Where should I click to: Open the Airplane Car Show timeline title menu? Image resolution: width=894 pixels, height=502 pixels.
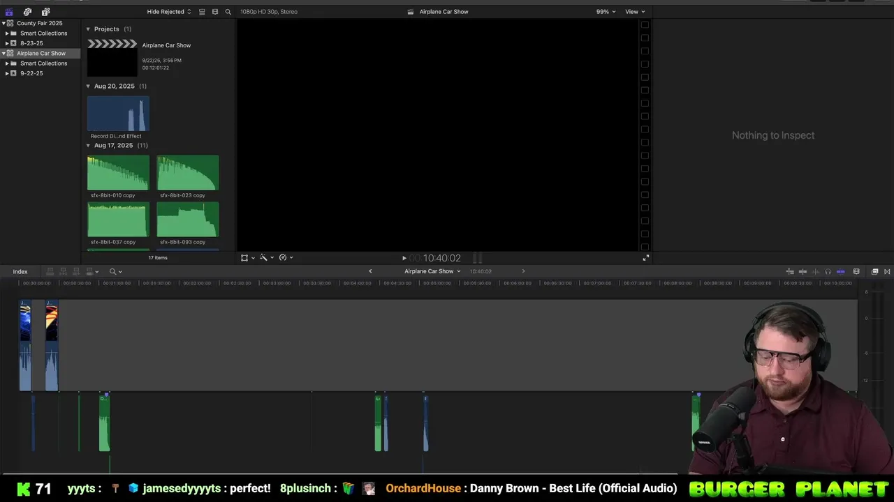coord(432,271)
